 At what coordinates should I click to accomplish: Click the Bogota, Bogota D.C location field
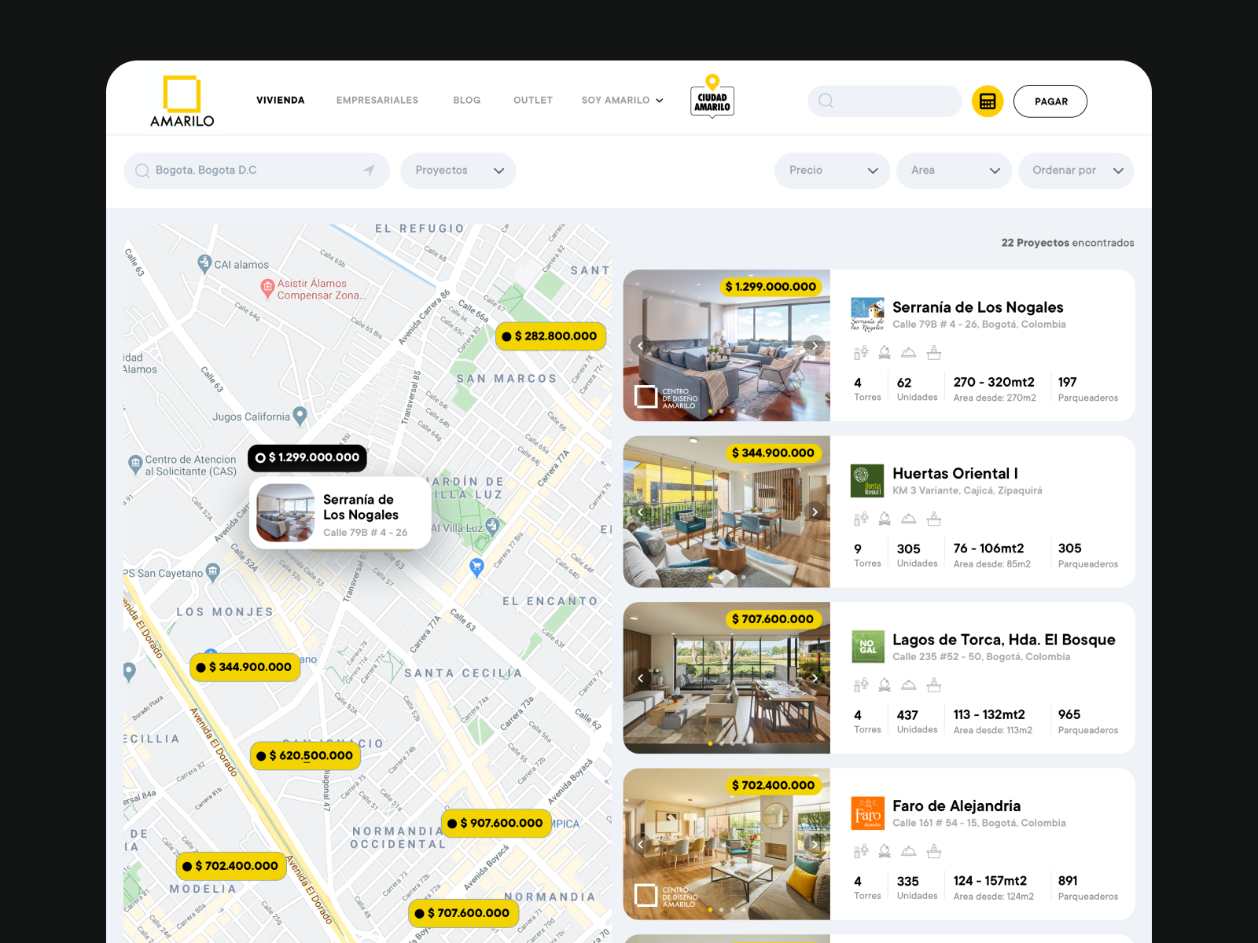click(x=256, y=171)
